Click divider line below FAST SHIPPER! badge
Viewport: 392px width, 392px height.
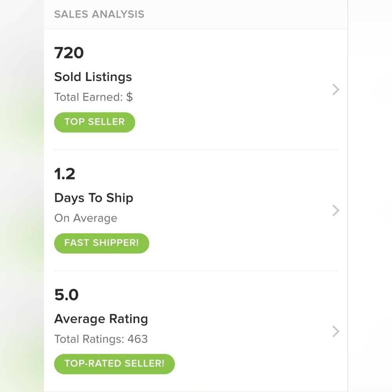pyautogui.click(x=196, y=271)
